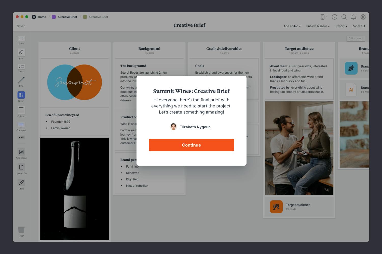
Task: Click the Zoom out button
Action: tap(359, 26)
